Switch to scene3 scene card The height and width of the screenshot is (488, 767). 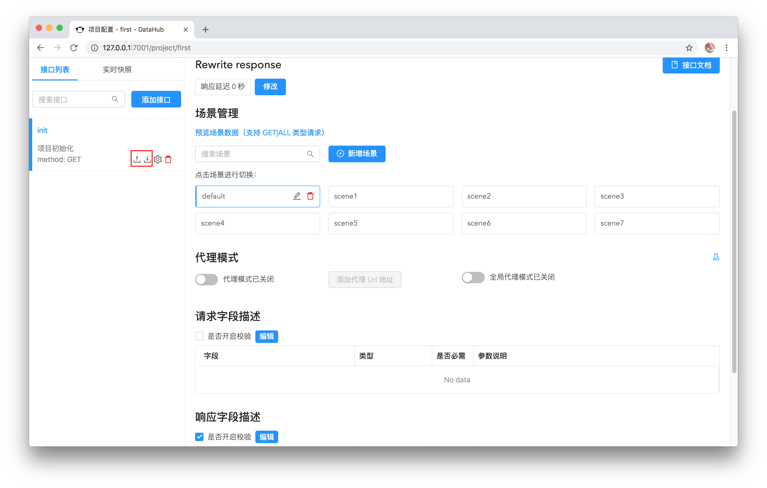tap(656, 196)
